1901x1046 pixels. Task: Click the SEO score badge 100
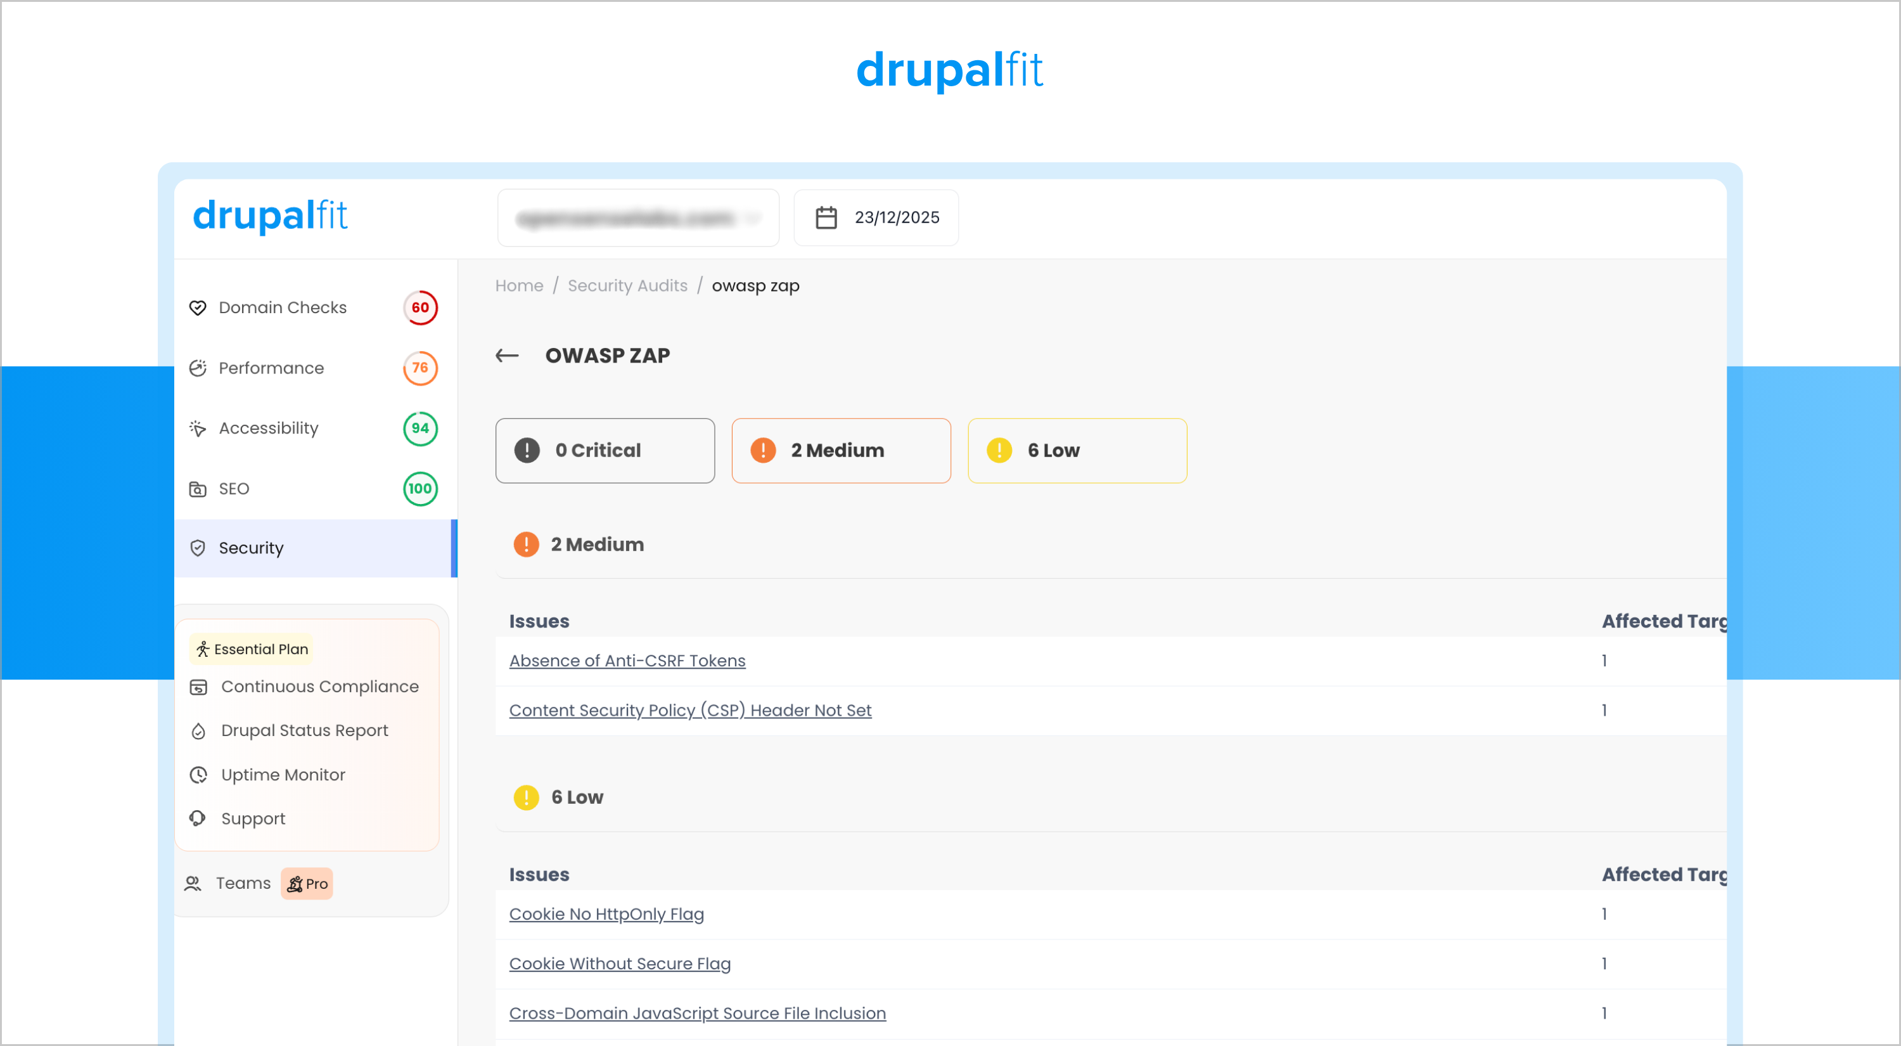click(x=420, y=489)
